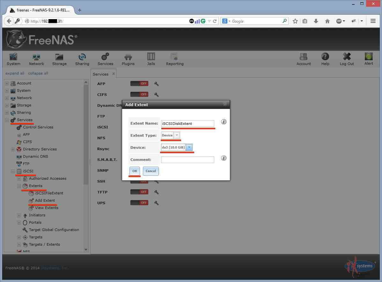
Task: Toggle the UPS service switch
Action: click(139, 203)
